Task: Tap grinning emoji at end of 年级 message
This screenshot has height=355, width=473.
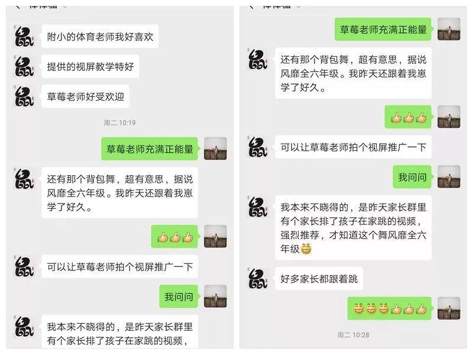Action: tap(306, 249)
